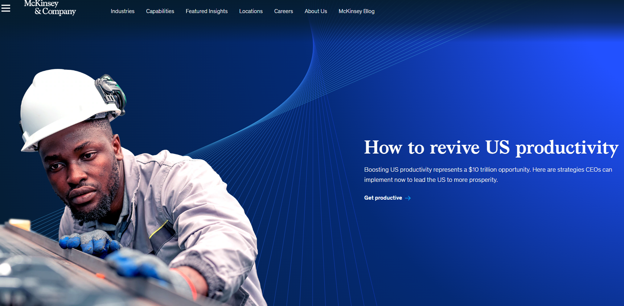Click the 'How to revive US productivity' headline
This screenshot has width=624, height=306.
(x=491, y=148)
